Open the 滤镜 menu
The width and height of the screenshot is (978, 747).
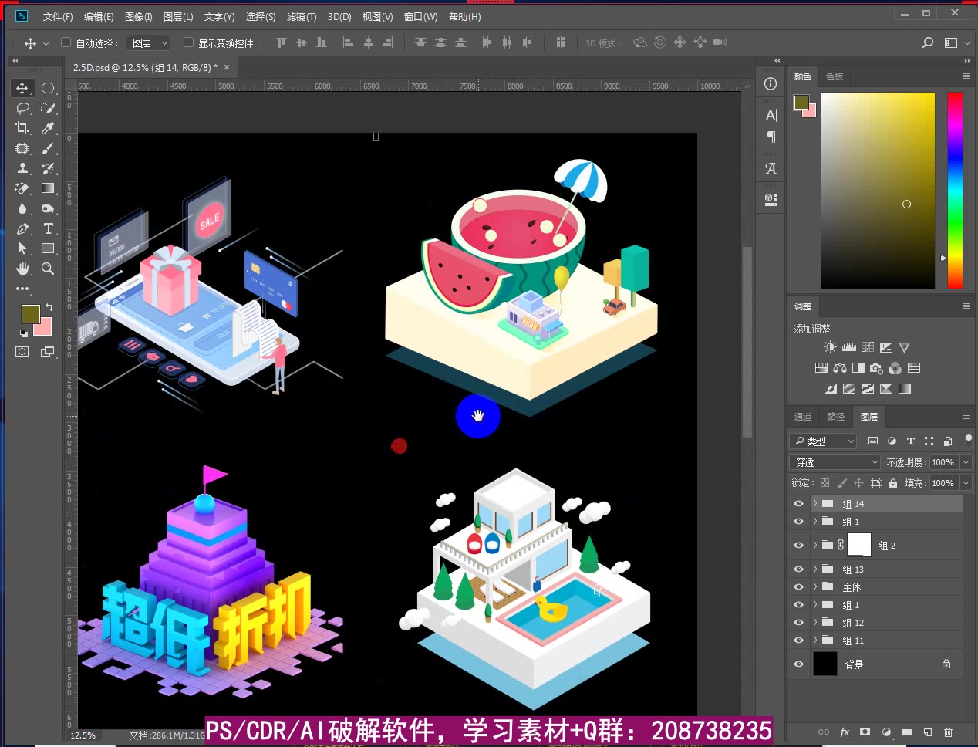coord(301,16)
